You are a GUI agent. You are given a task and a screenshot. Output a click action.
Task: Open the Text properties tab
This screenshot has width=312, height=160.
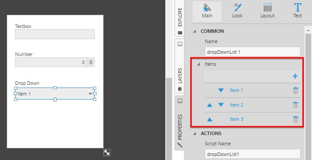[297, 11]
